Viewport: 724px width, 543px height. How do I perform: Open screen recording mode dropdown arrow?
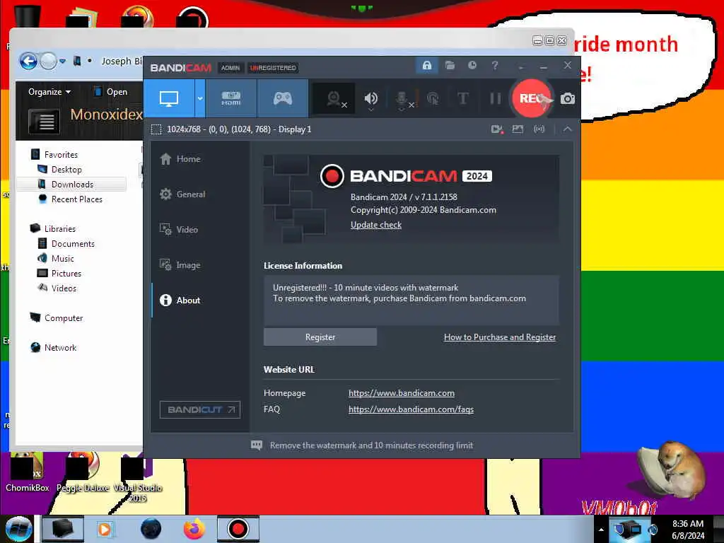coord(200,98)
